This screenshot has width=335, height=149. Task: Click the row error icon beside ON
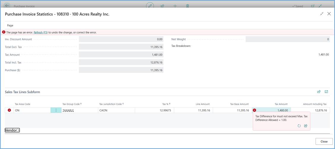pyautogui.click(x=9, y=110)
